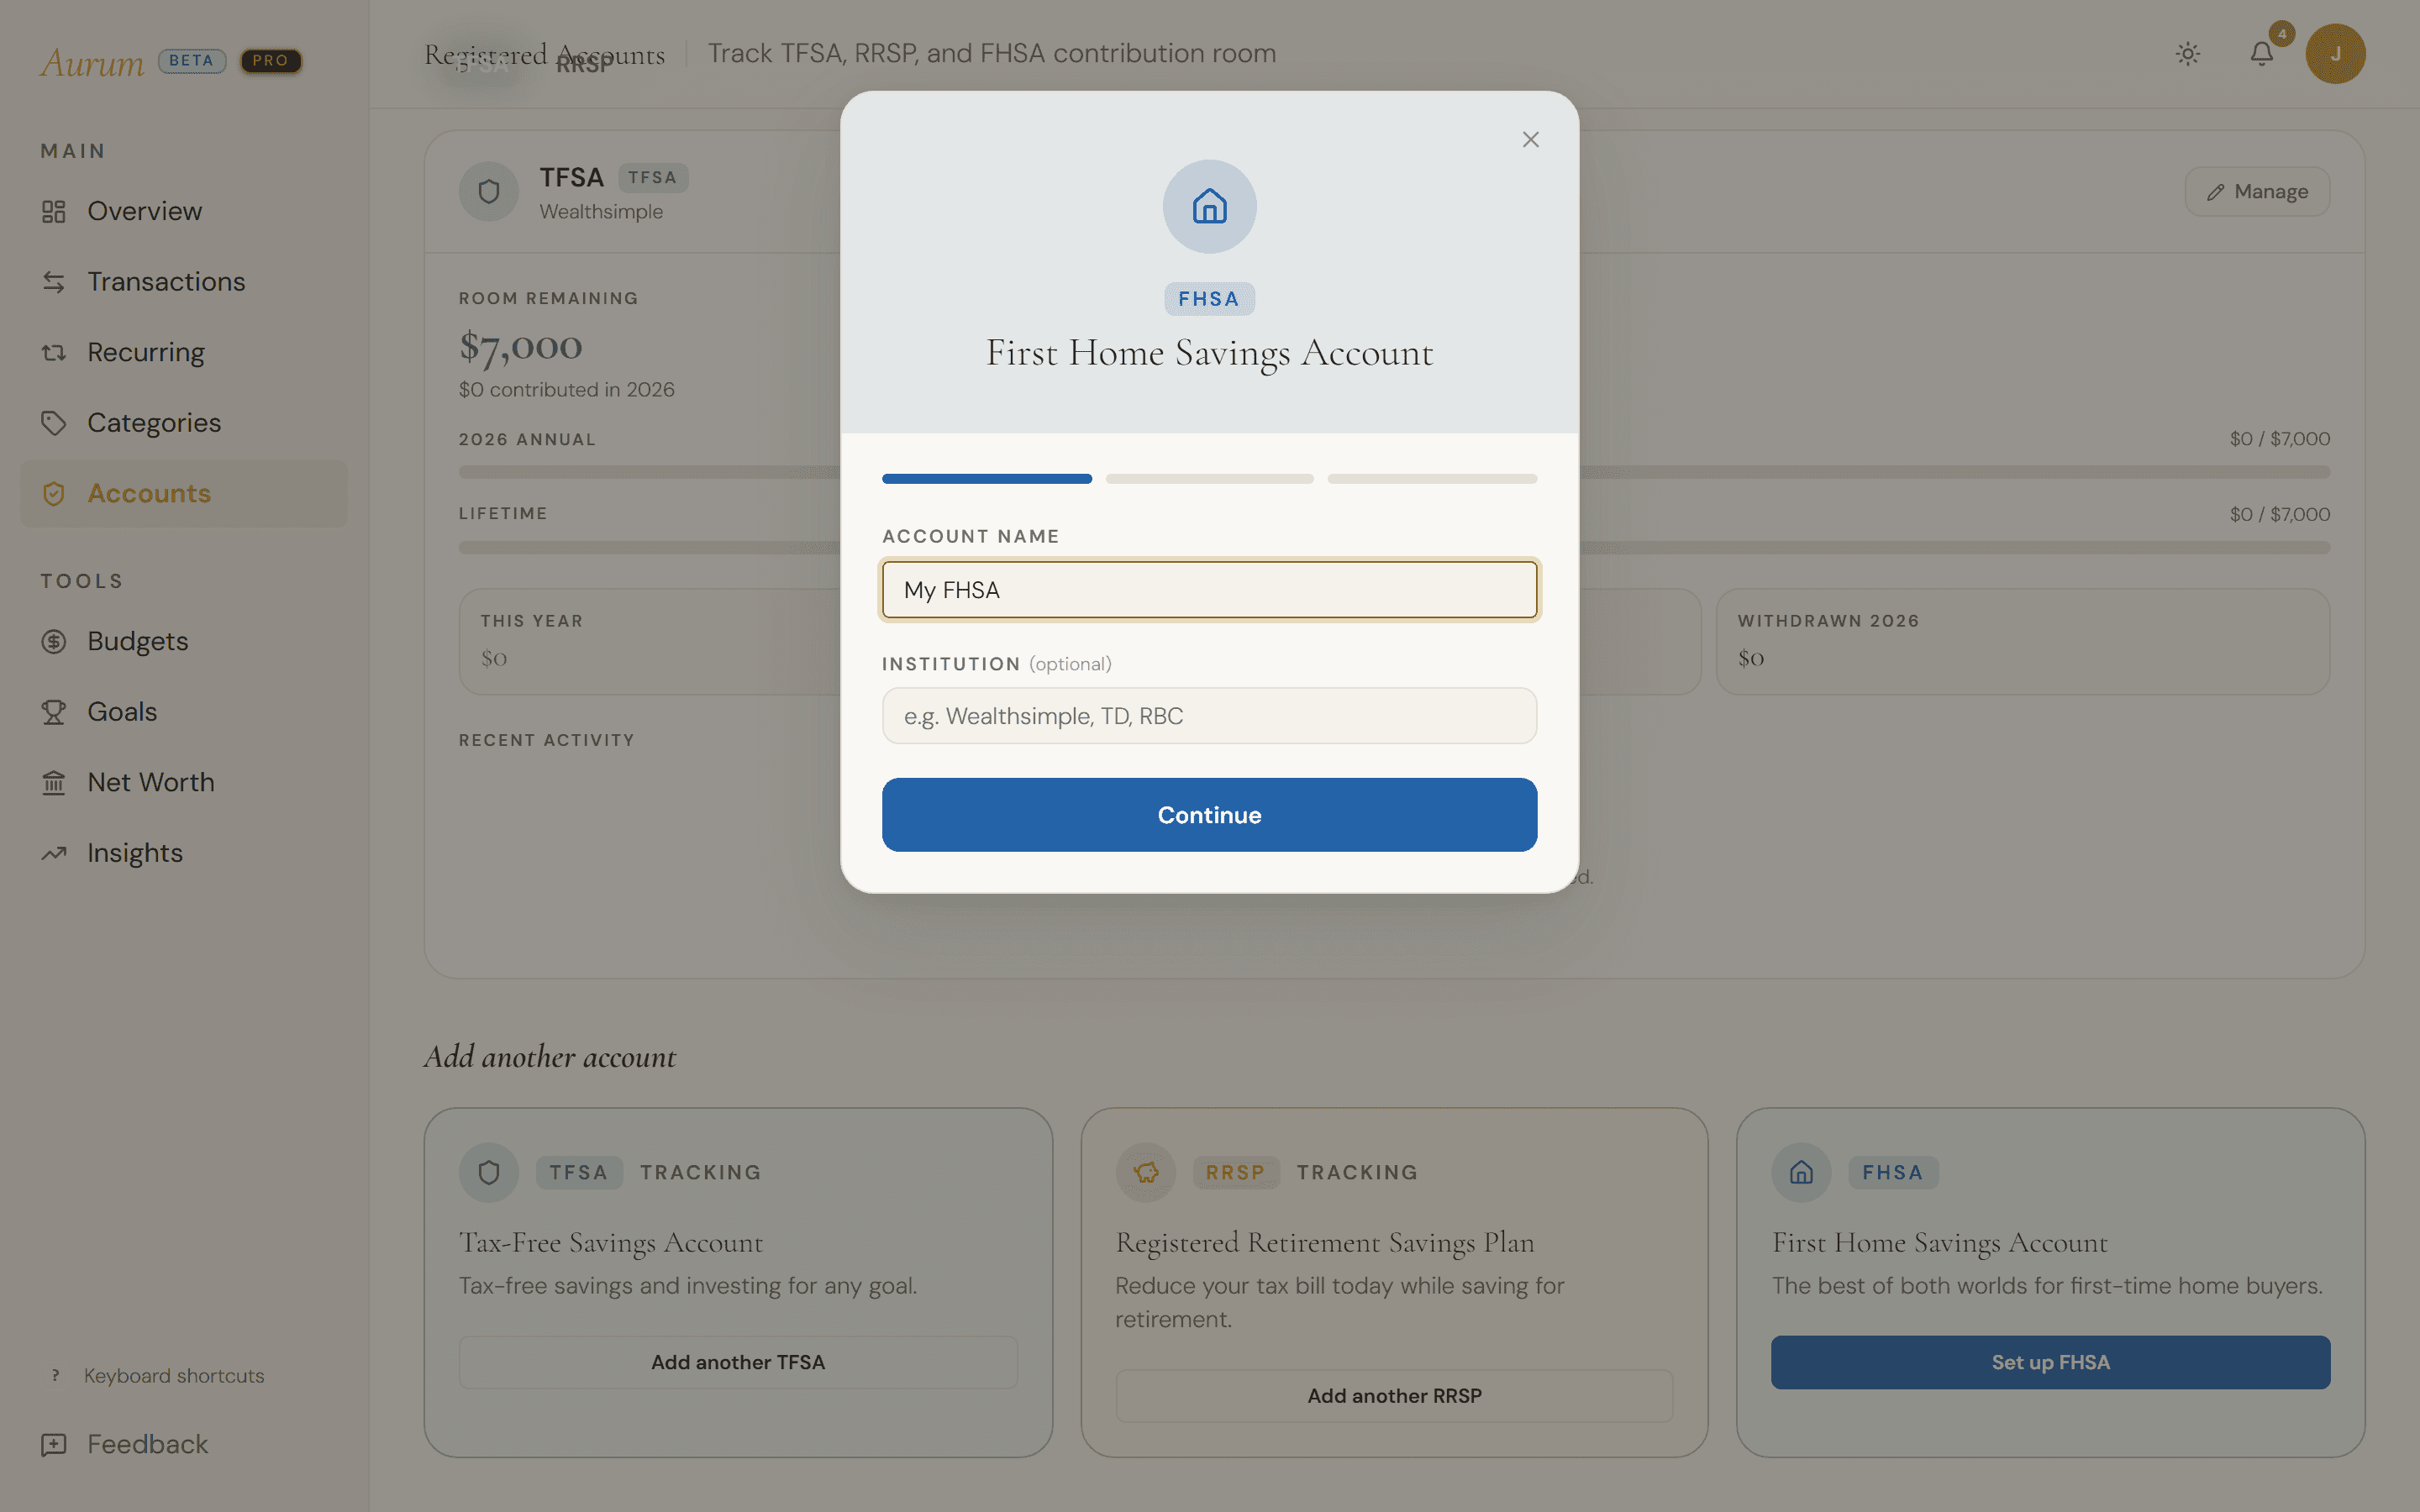Viewport: 2420px width, 1512px height.
Task: Click the Manage button for TFSA
Action: coord(2257,192)
